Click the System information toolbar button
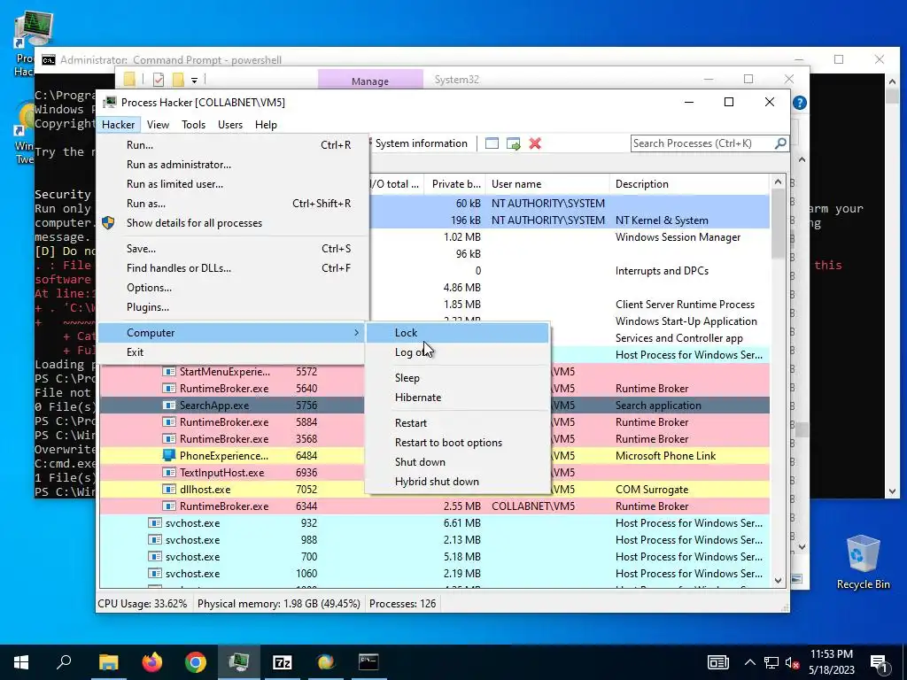Viewport: 907px width, 680px height. click(x=421, y=143)
